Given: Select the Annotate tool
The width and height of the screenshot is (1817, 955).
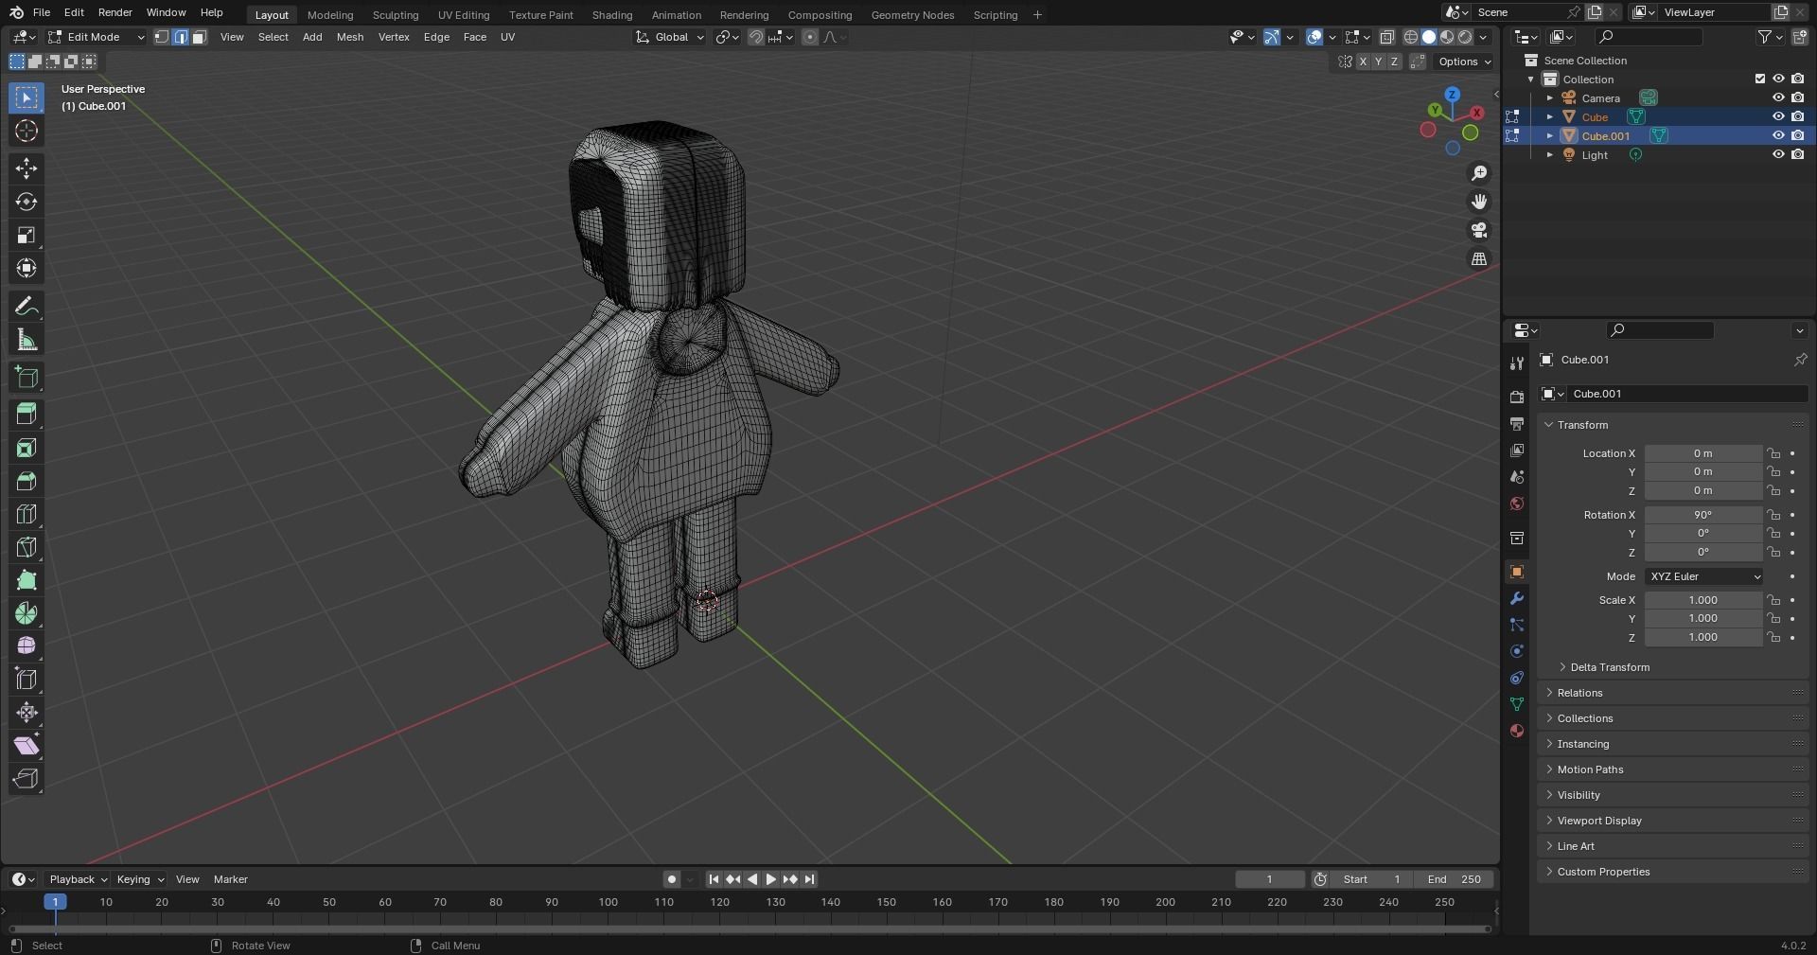Looking at the screenshot, I should pyautogui.click(x=26, y=307).
